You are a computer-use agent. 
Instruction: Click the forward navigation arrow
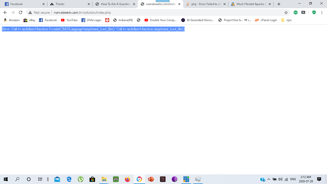(x=13, y=13)
